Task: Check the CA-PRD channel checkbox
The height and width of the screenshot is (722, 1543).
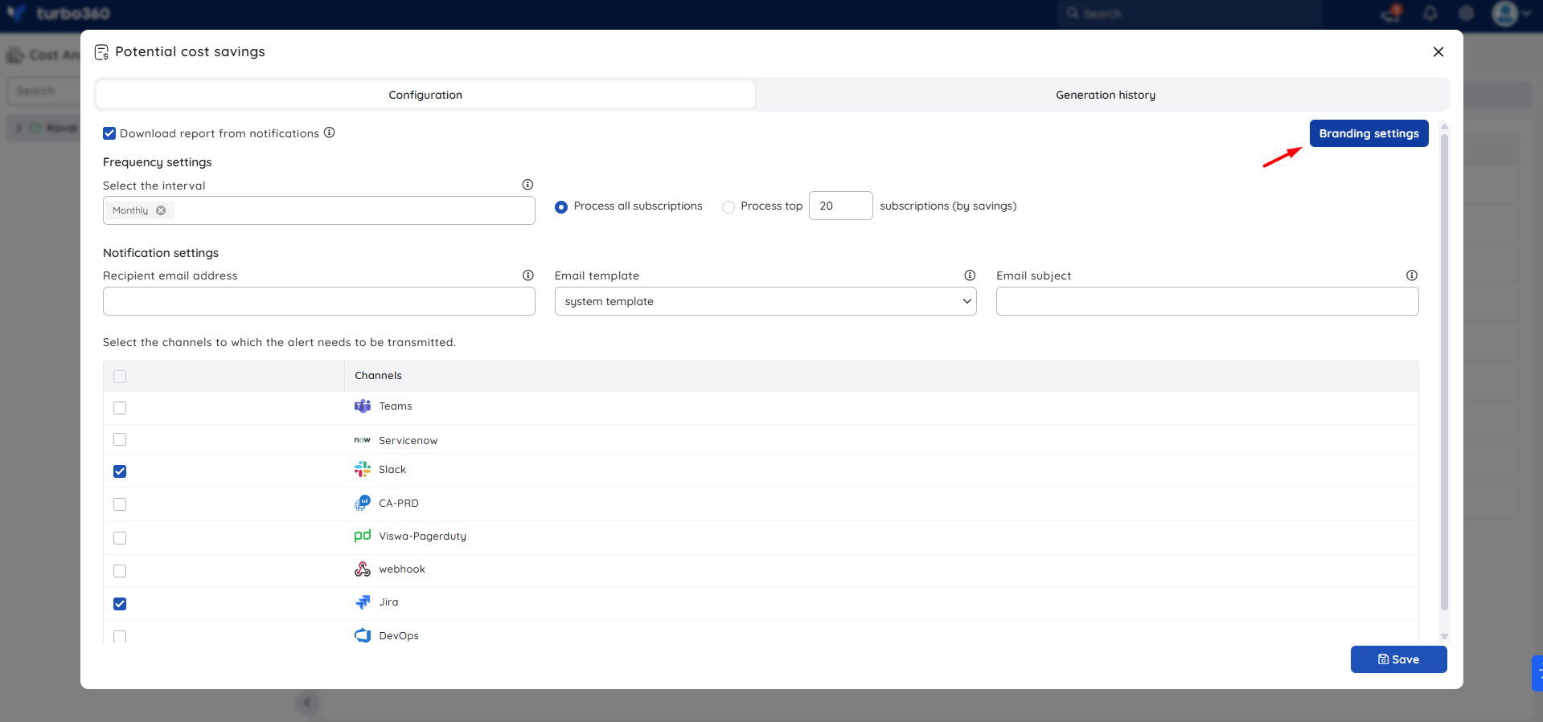Action: click(x=120, y=504)
